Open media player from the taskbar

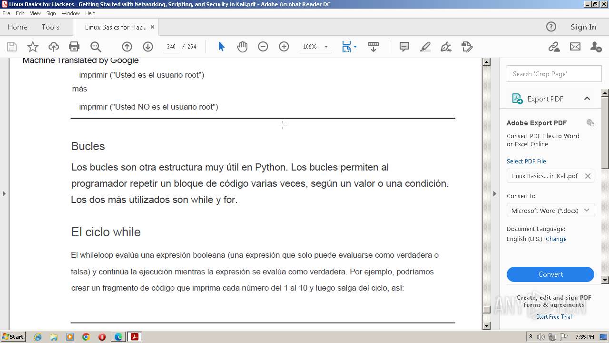pyautogui.click(x=70, y=337)
